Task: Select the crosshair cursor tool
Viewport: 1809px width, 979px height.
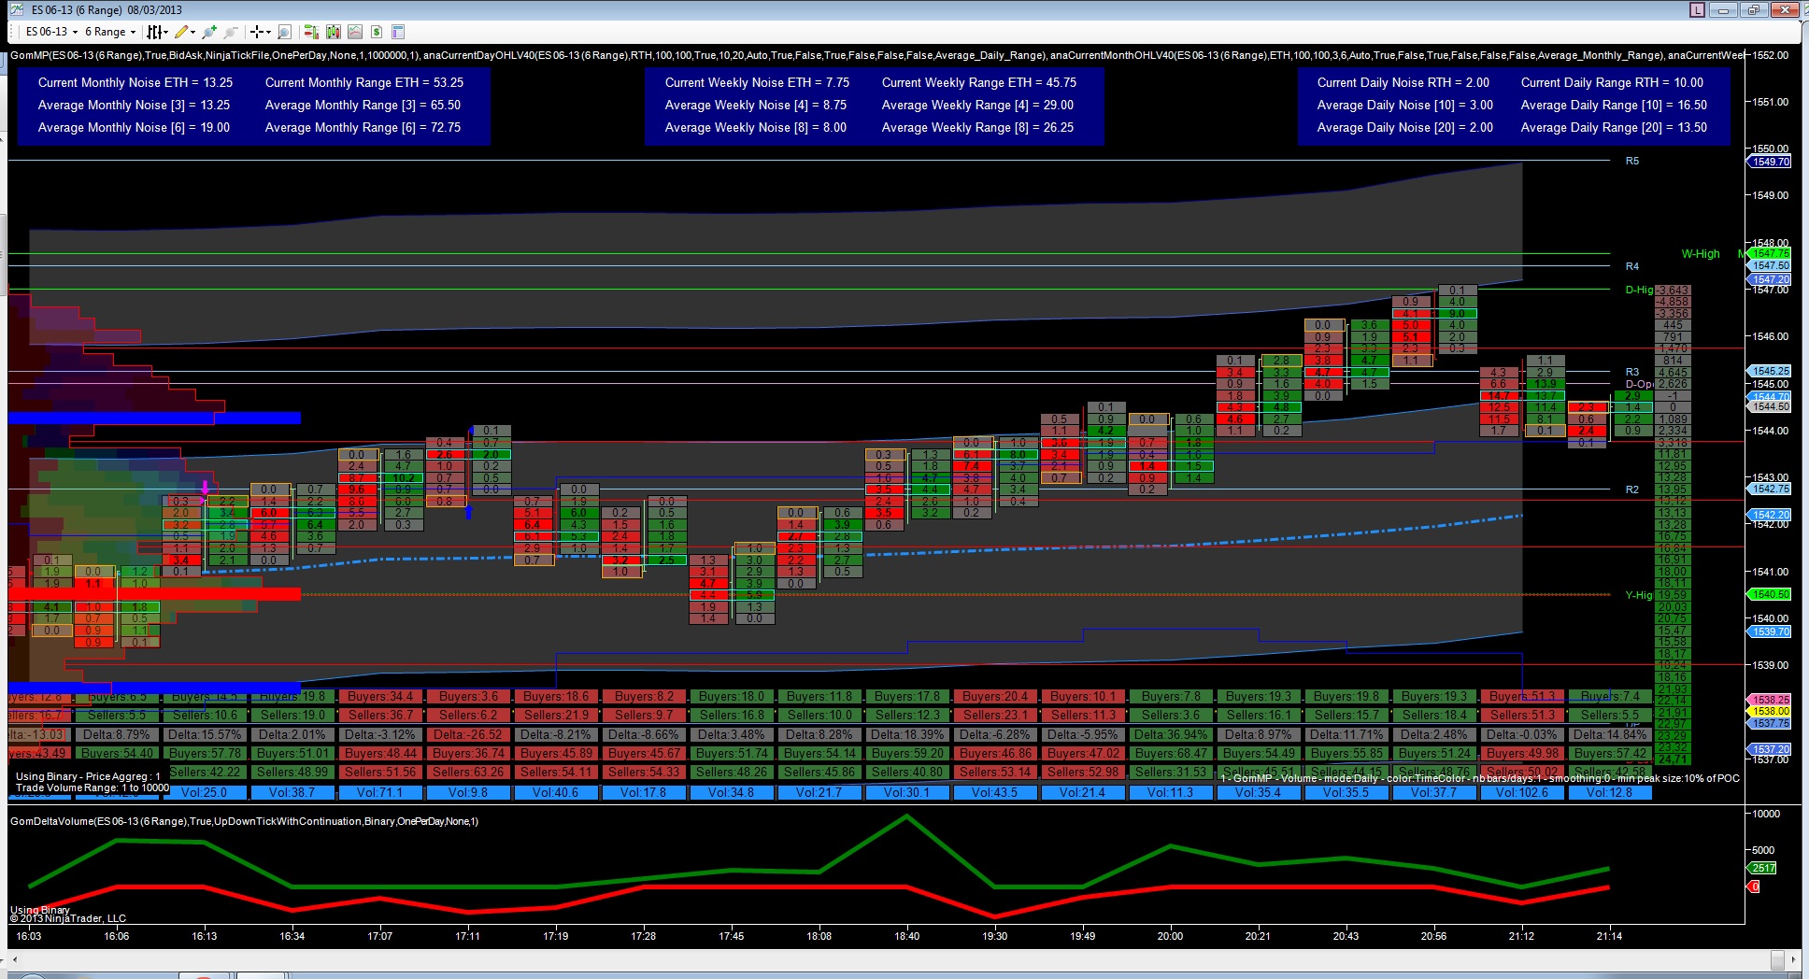Action: [256, 32]
